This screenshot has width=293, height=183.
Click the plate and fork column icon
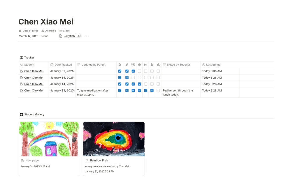(x=133, y=65)
